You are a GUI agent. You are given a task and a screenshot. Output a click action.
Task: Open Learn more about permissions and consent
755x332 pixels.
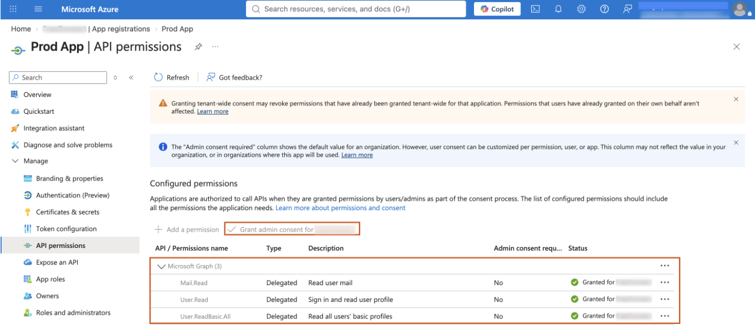click(x=340, y=208)
